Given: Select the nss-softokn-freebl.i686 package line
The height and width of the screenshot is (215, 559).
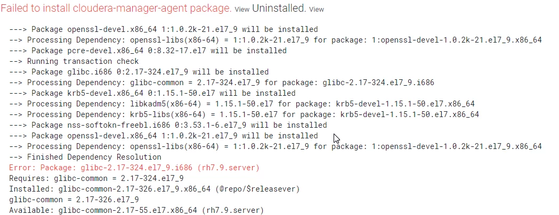Looking at the screenshot, I should coord(168,125).
